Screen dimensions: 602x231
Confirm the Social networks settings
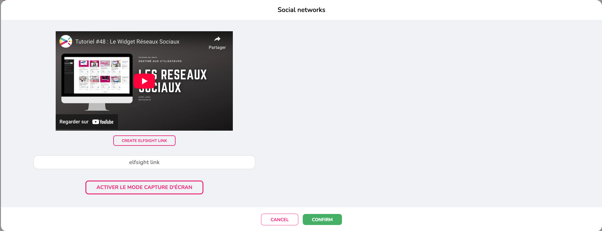tap(322, 220)
